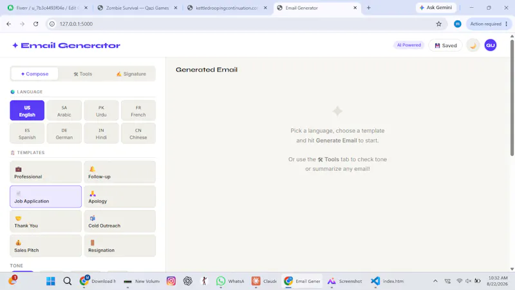Choose the Cold Outreach template

(120, 221)
